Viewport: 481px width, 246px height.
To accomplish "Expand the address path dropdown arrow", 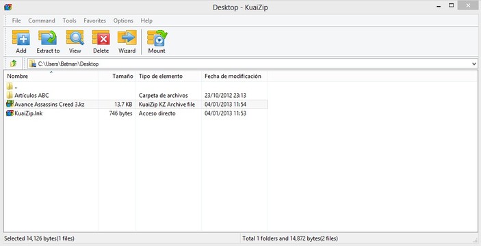I will (x=474, y=64).
